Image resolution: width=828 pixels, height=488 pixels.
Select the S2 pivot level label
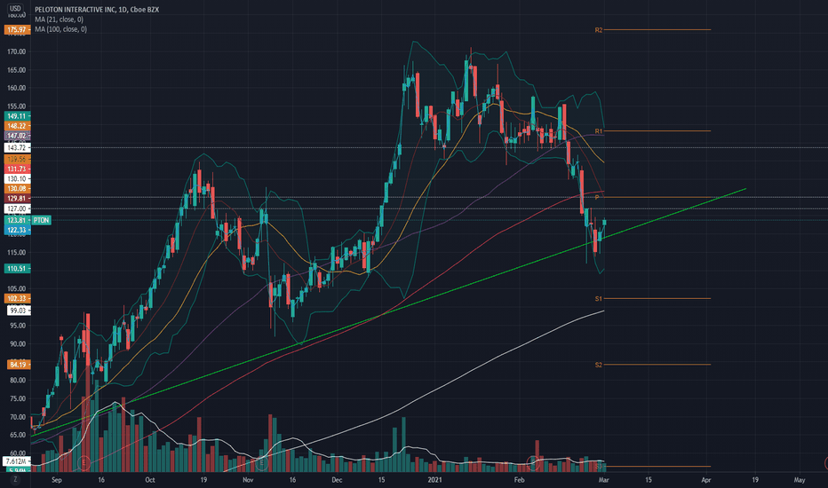click(x=598, y=365)
